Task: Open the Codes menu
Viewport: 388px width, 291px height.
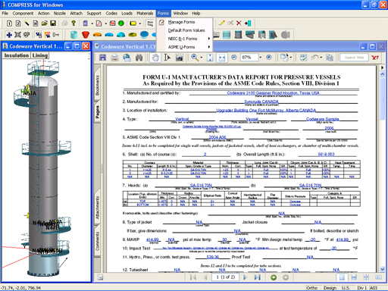Action: coord(111,13)
